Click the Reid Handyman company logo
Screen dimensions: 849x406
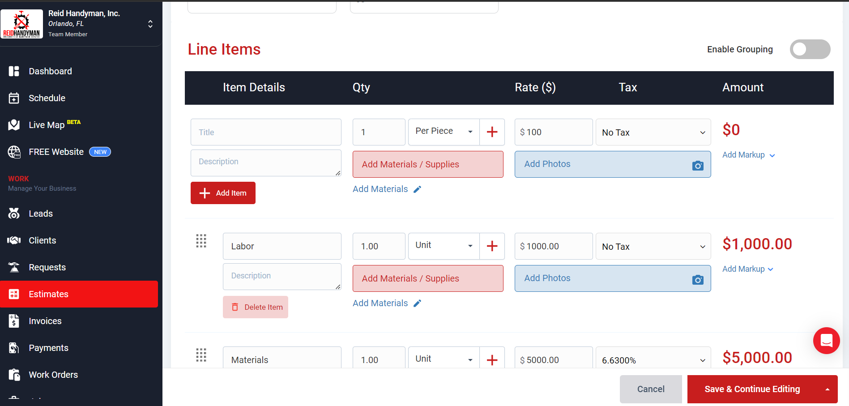pyautogui.click(x=21, y=24)
